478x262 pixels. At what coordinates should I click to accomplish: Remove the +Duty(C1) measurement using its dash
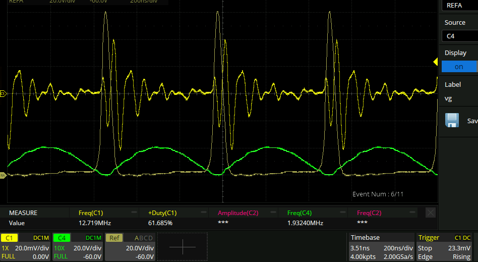pyautogui.click(x=204, y=213)
